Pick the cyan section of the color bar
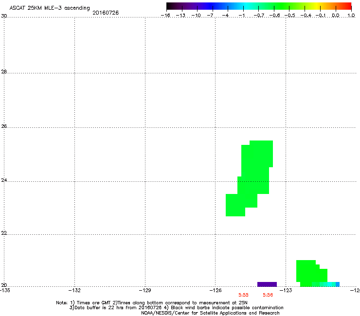Image resolution: width=360 pixels, height=316 pixels. pyautogui.click(x=247, y=6)
